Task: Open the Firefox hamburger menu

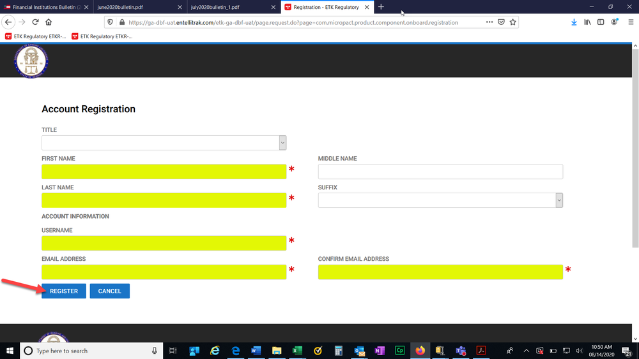Action: point(631,22)
